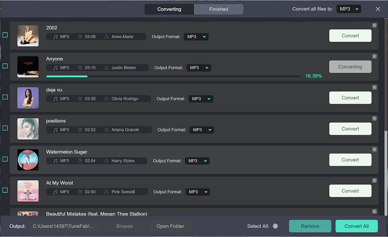Open the Converting tab
388x237 pixels.
(169, 9)
